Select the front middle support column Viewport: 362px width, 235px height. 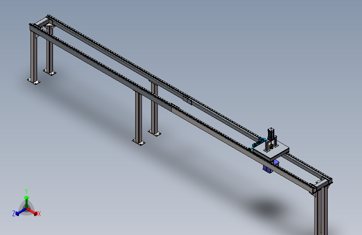(139, 117)
